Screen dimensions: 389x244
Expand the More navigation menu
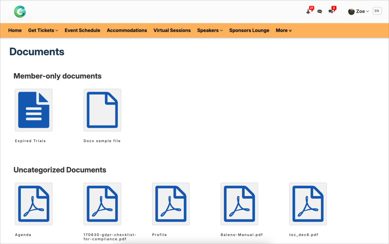283,30
